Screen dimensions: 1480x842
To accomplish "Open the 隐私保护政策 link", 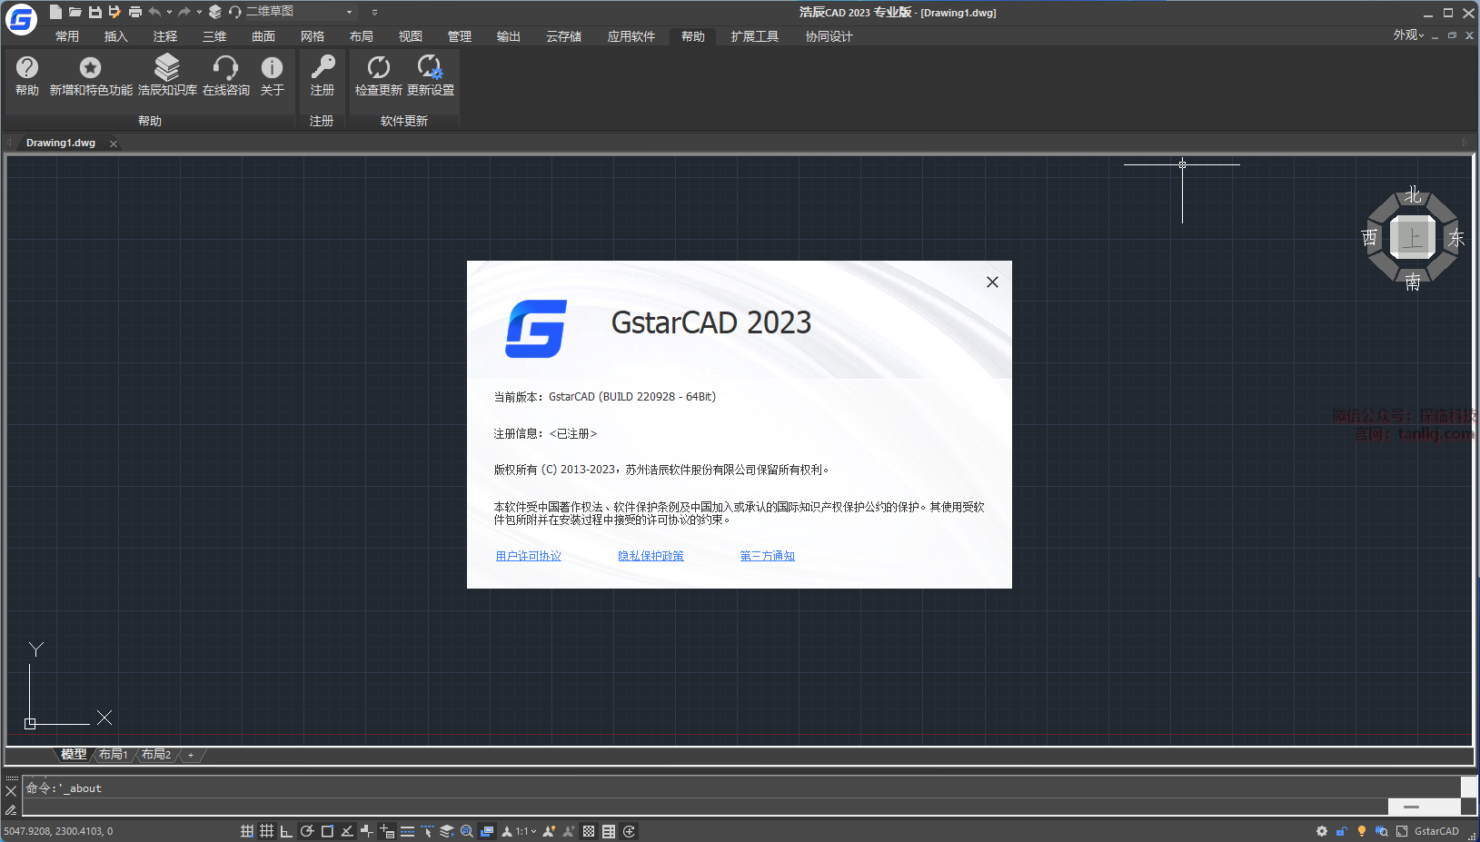I will tap(651, 556).
